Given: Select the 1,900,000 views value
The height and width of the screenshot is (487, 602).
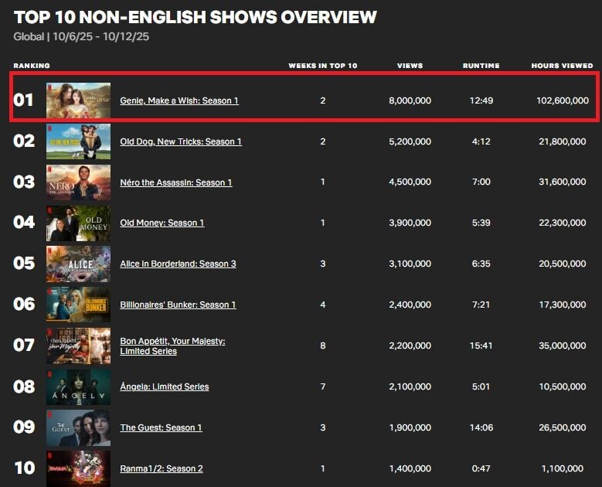Looking at the screenshot, I should [x=410, y=427].
